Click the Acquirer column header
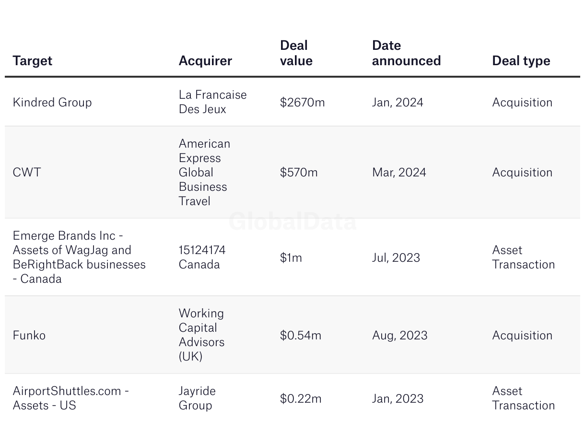The width and height of the screenshot is (585, 442). pyautogui.click(x=205, y=61)
